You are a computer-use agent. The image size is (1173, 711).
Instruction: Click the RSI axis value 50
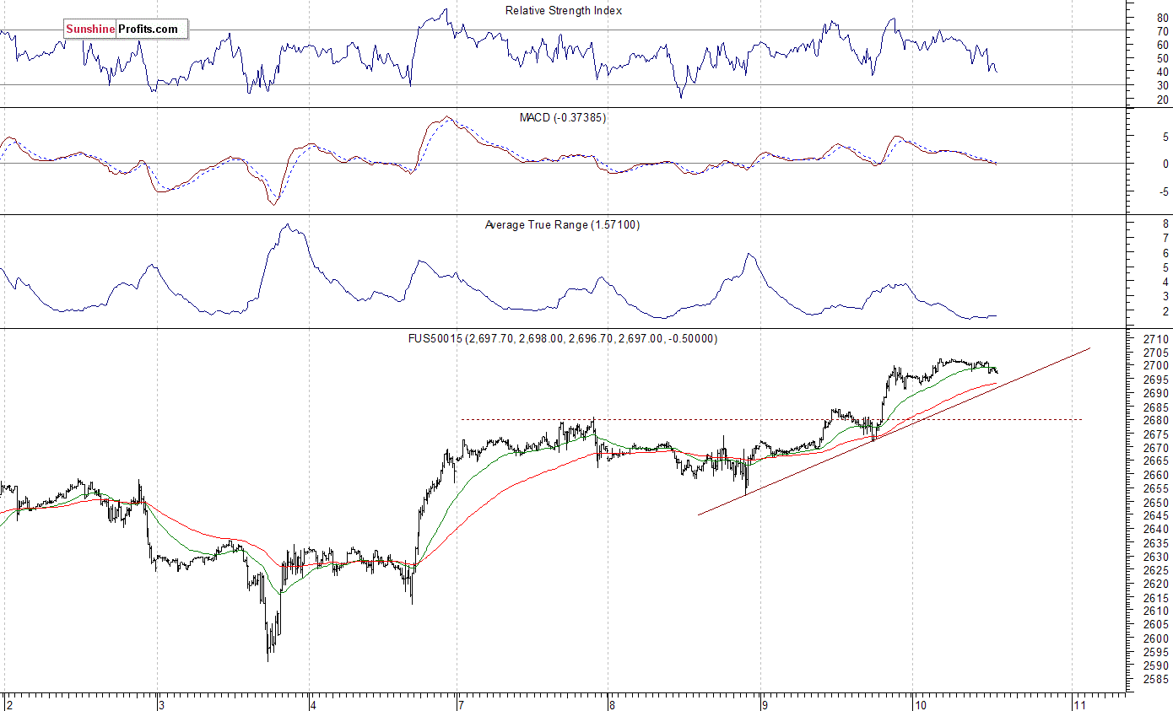[x=1163, y=58]
